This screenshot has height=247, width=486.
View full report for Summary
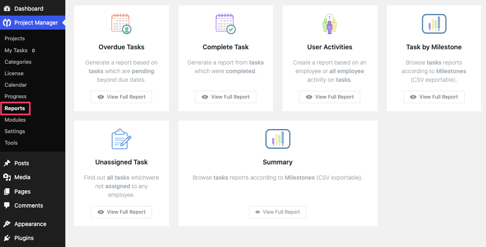pos(278,212)
